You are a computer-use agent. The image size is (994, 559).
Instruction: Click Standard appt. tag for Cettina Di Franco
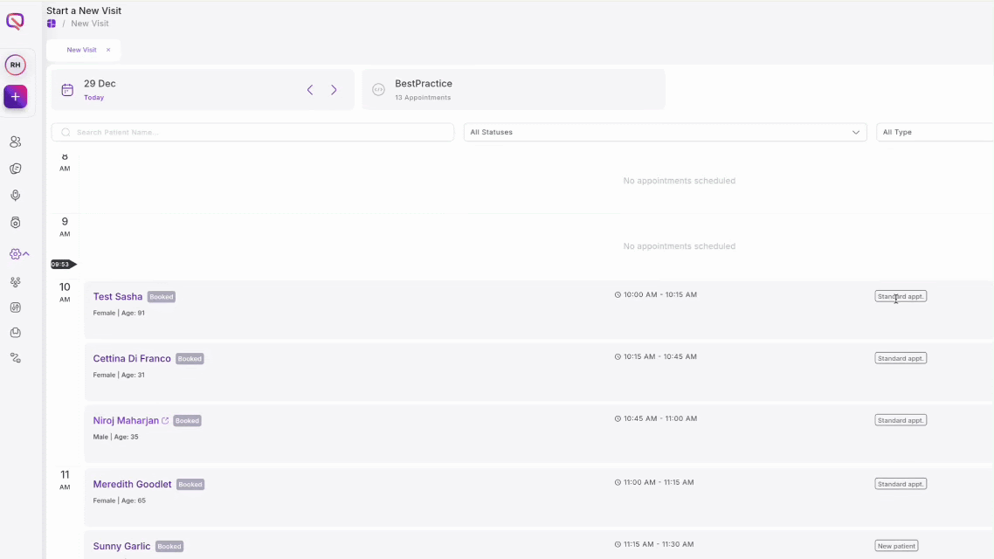point(901,358)
